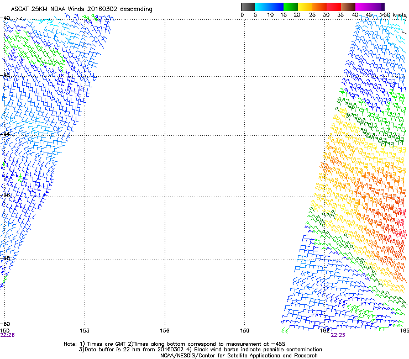The width and height of the screenshot is (409, 359).
Task: Click the '20' legend scale label
Action: pos(297,15)
